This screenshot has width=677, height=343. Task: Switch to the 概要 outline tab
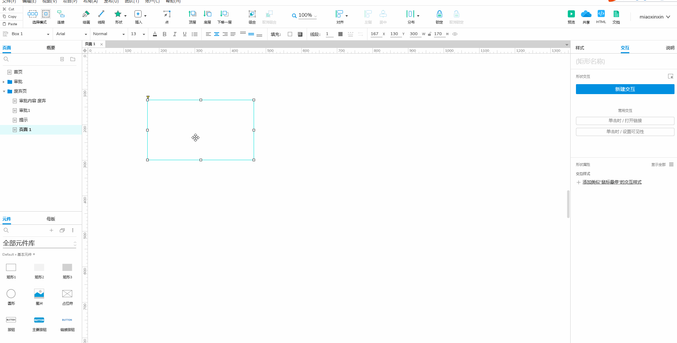click(51, 48)
